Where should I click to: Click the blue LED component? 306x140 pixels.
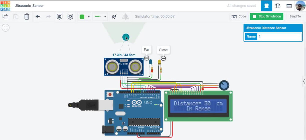[151, 62]
